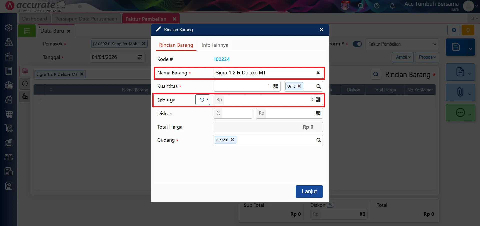Switch to the Dashboard tab

point(35,19)
